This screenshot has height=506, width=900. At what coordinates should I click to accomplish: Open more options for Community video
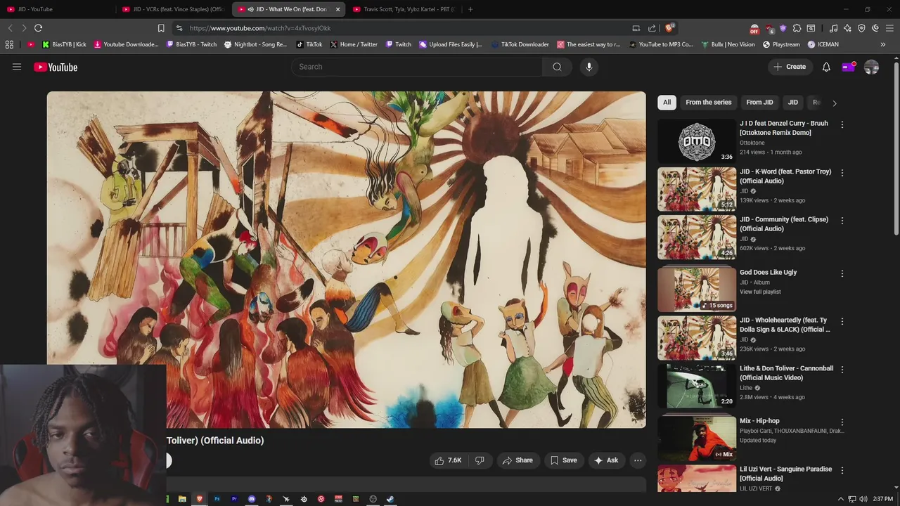point(842,221)
